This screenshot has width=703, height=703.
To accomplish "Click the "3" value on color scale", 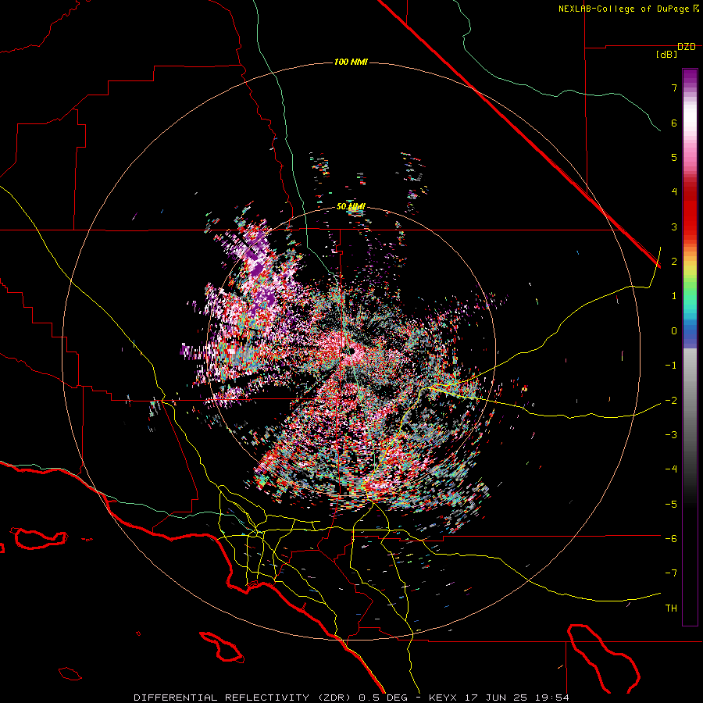I will click(674, 227).
